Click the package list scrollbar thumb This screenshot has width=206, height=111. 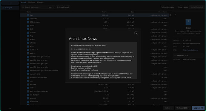pos(170,15)
